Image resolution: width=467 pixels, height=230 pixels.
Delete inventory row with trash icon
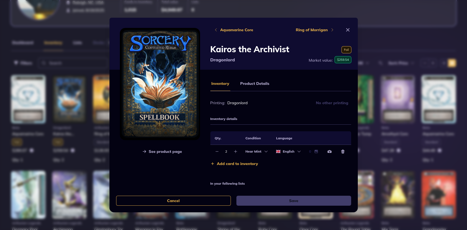343,151
